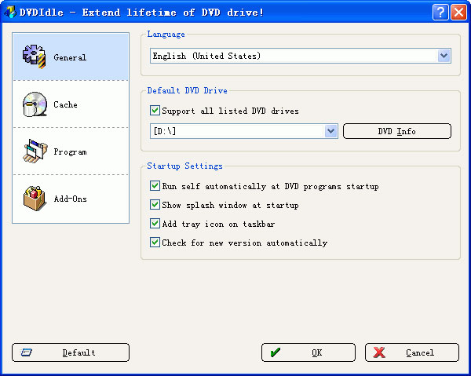Open the Program label in sidebar

click(x=71, y=152)
